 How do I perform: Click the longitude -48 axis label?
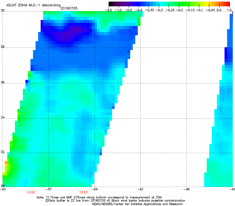[186, 189]
